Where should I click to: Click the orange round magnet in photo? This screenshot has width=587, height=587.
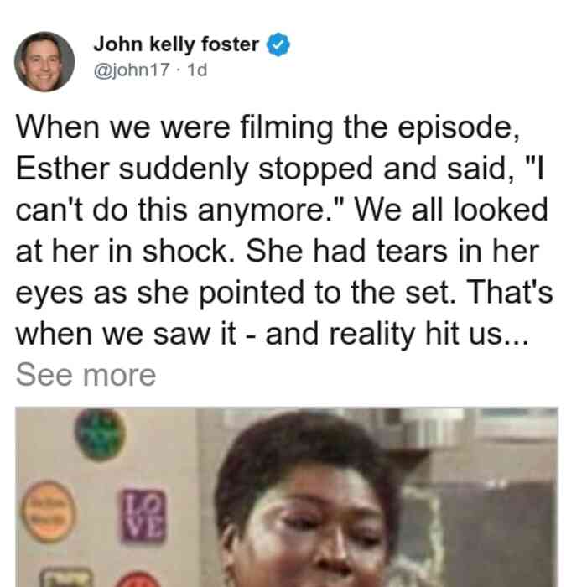[49, 512]
